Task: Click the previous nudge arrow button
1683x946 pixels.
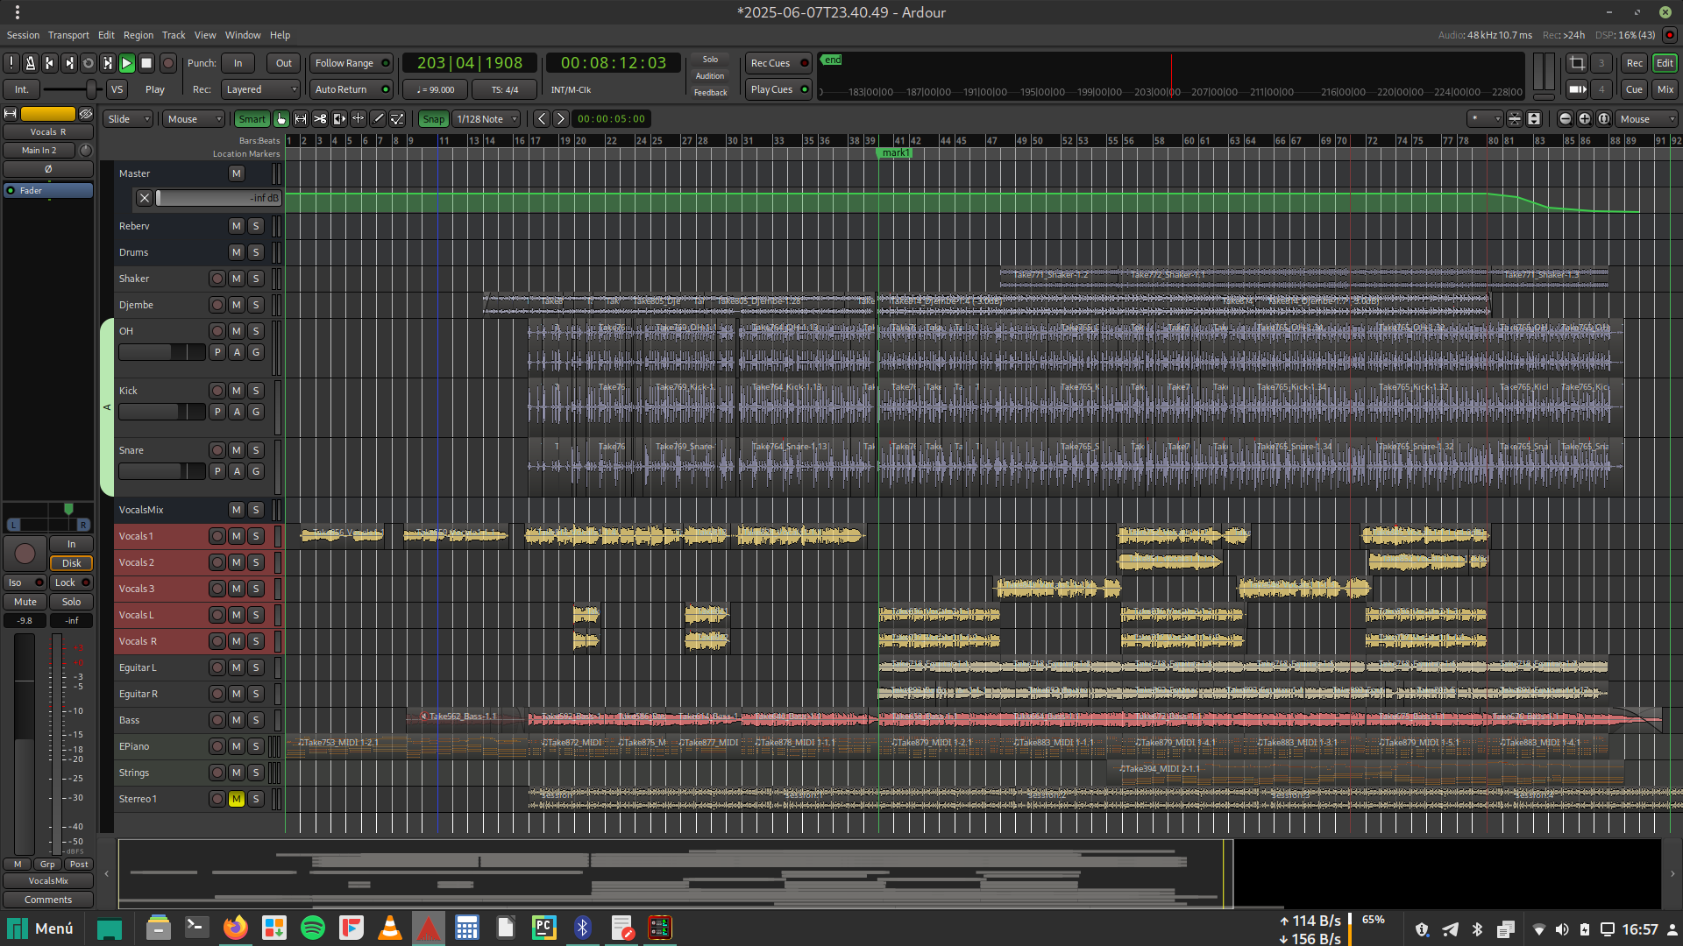Action: (542, 119)
